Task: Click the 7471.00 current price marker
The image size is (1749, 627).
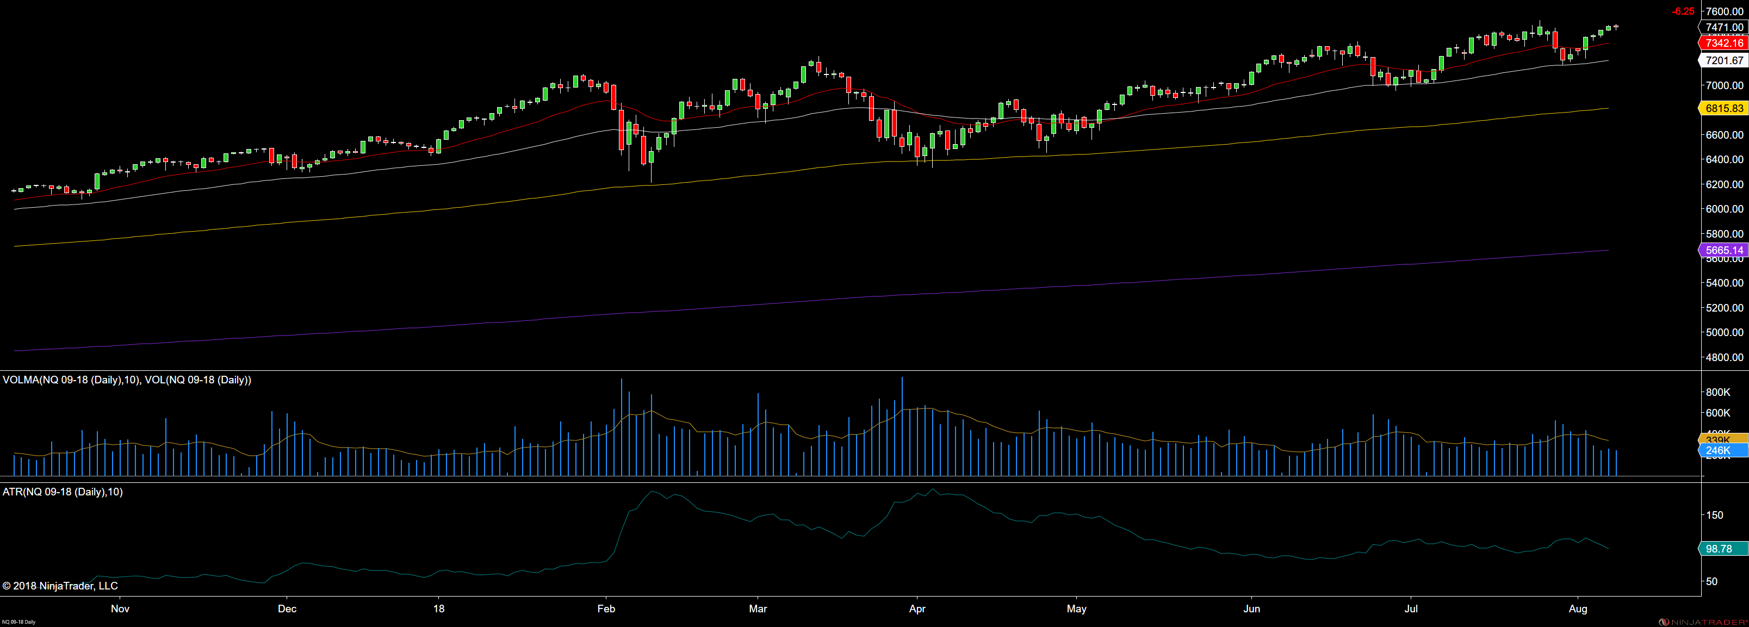Action: [1724, 28]
